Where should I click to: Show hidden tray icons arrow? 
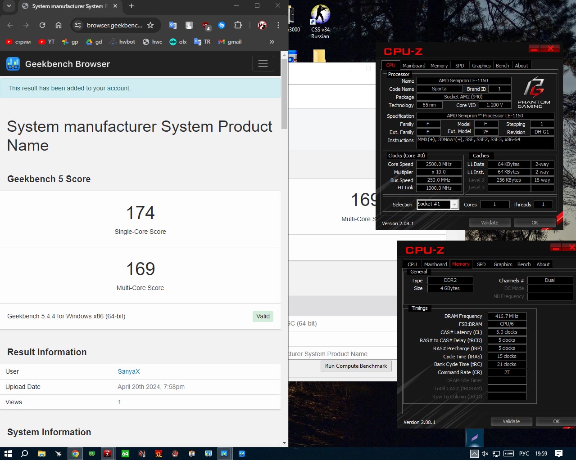(x=474, y=453)
